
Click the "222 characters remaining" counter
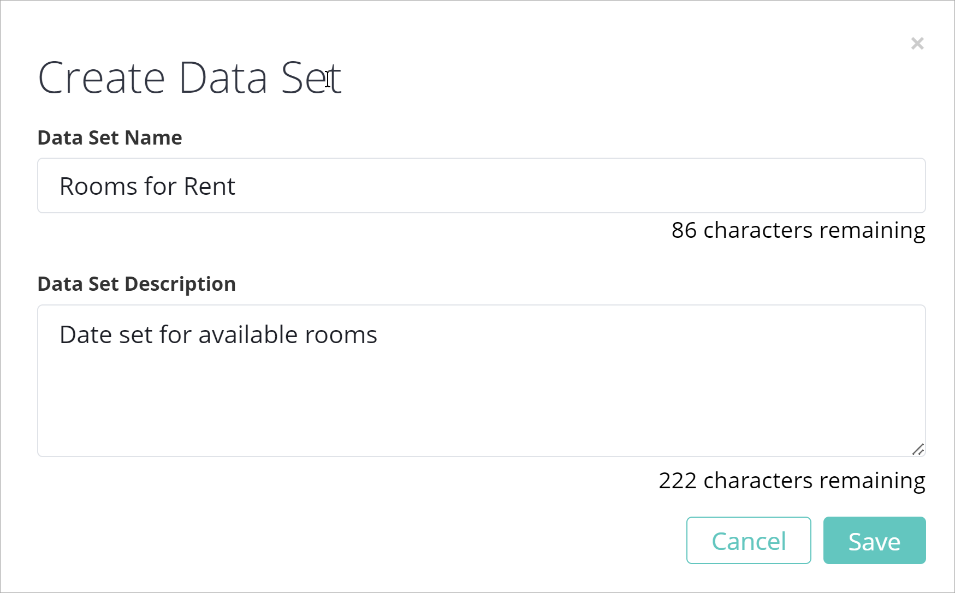792,481
